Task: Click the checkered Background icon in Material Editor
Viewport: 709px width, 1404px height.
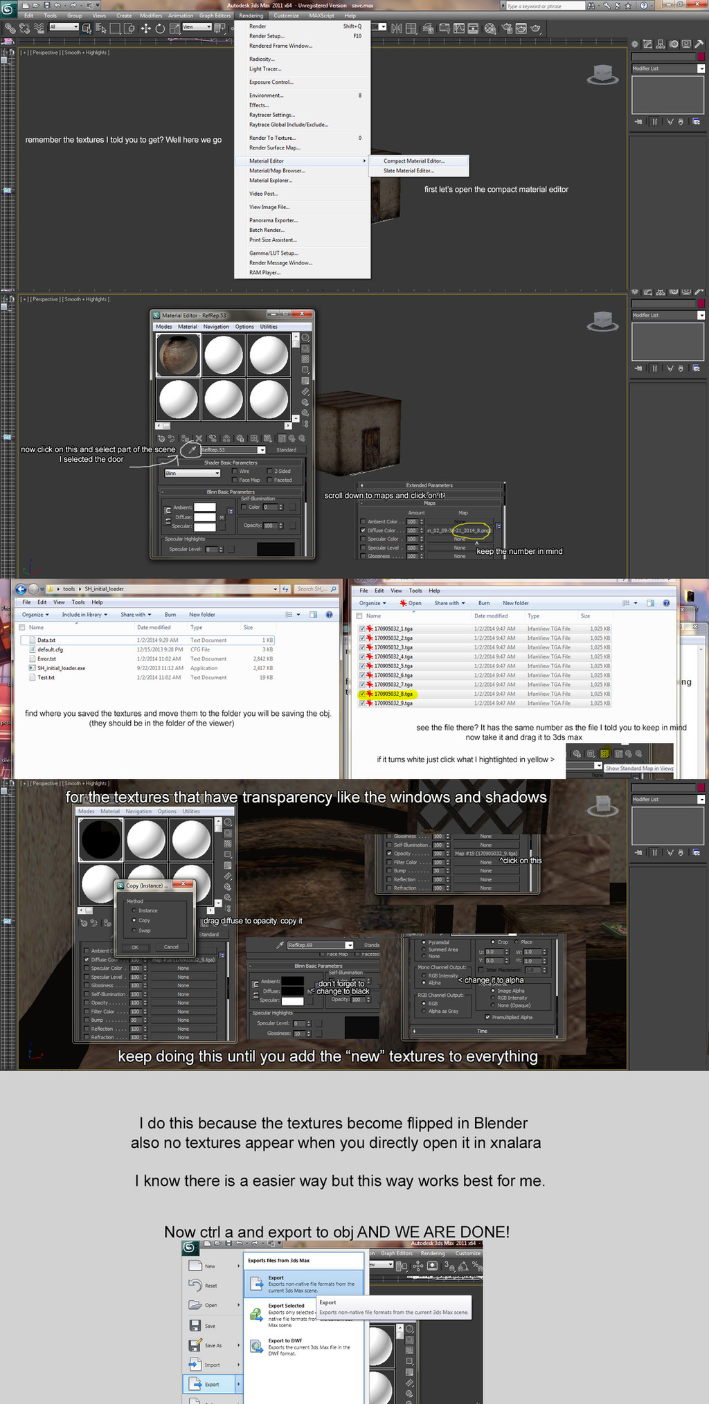Action: click(305, 359)
